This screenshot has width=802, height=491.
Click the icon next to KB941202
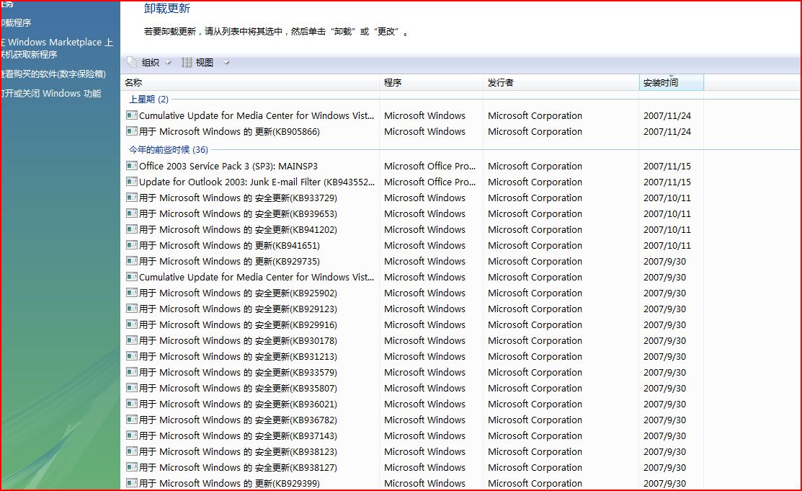[131, 229]
